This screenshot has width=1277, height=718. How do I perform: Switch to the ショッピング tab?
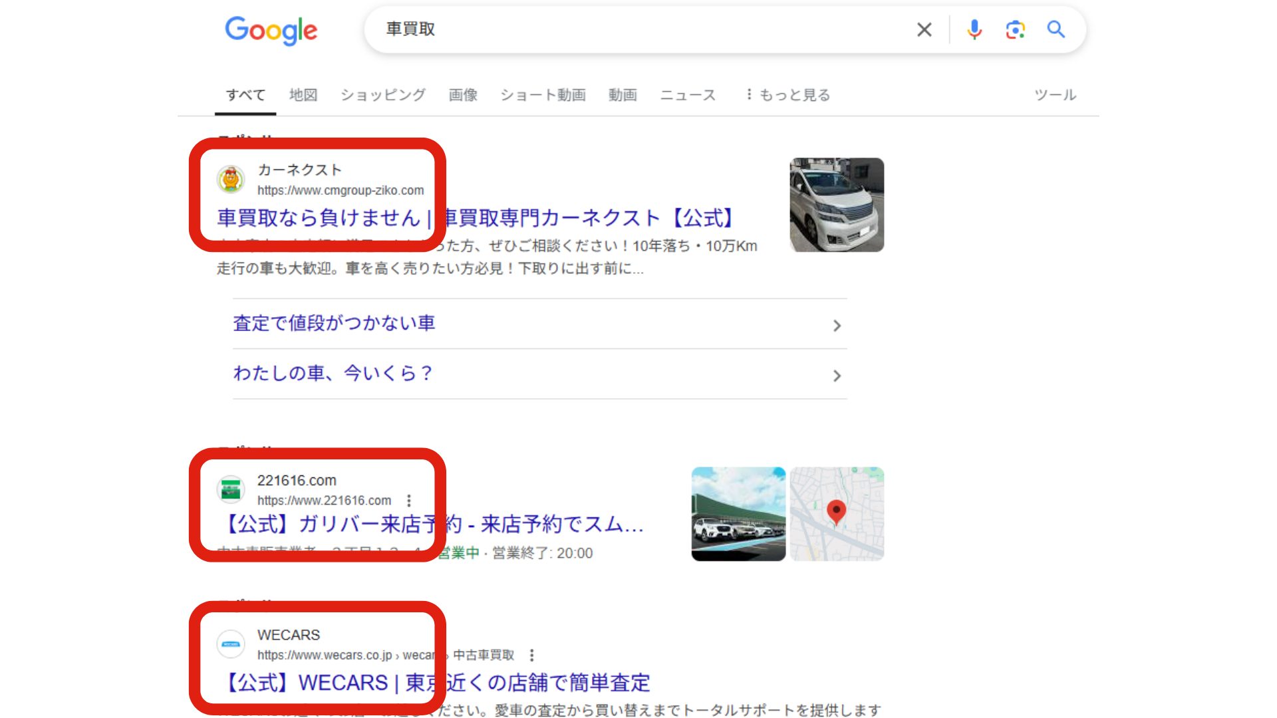tap(383, 95)
